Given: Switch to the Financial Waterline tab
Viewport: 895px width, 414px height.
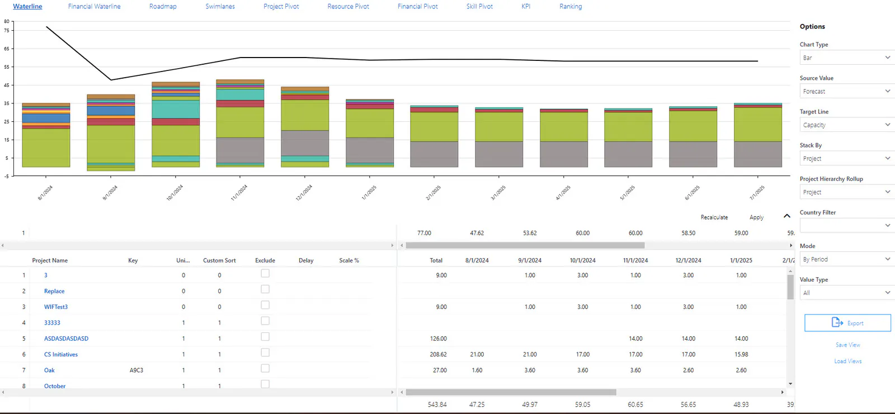Looking at the screenshot, I should tap(94, 6).
